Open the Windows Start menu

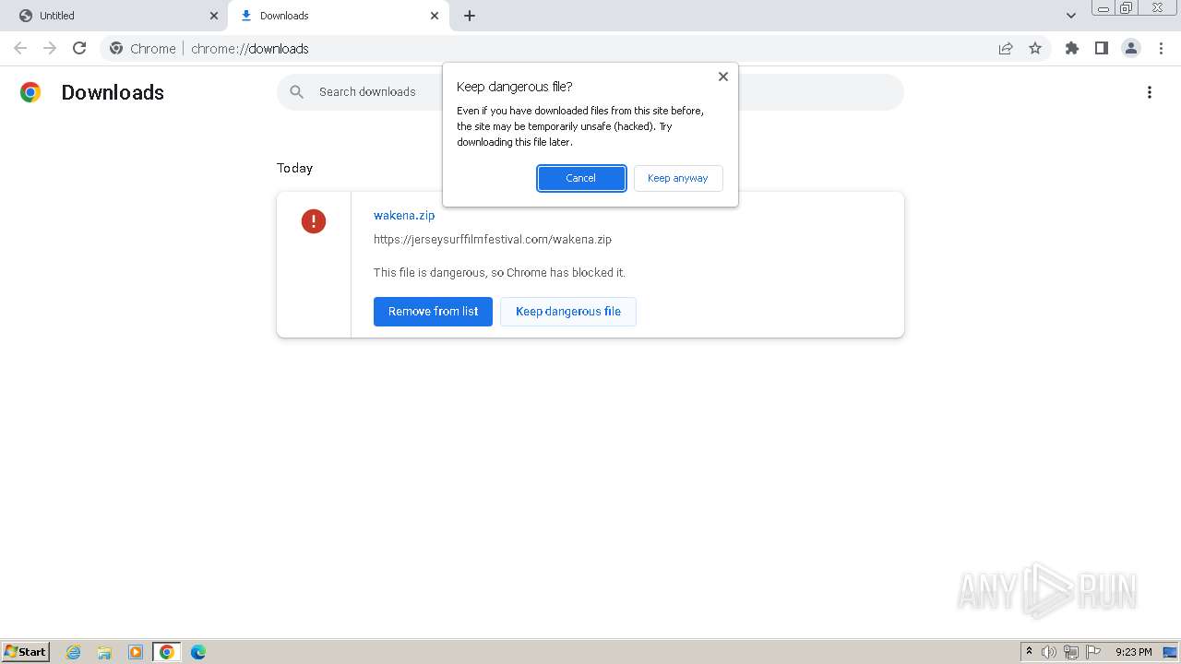pyautogui.click(x=26, y=651)
